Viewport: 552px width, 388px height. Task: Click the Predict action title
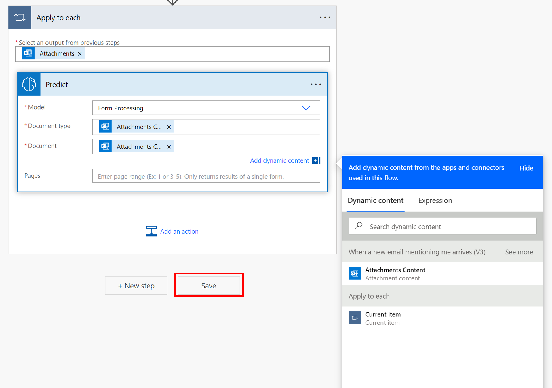[x=57, y=85]
